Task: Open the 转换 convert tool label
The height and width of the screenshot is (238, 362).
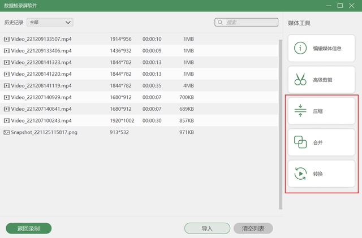Action: coord(318,174)
